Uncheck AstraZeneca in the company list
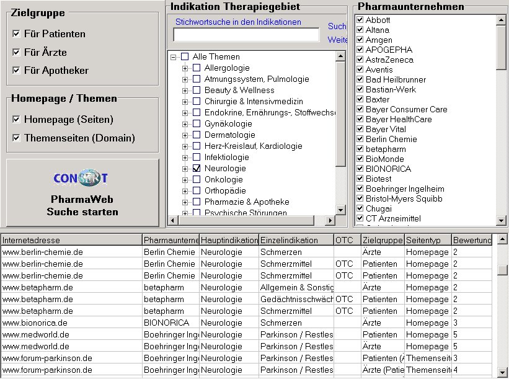509x379 pixels. coord(360,60)
